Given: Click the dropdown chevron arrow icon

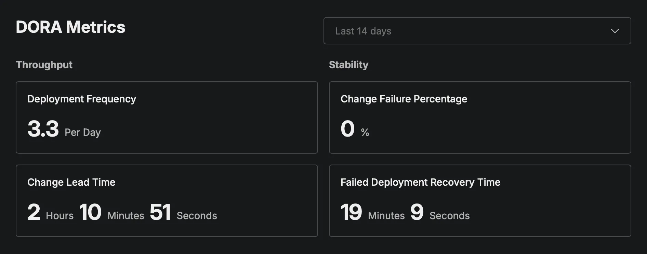Looking at the screenshot, I should coord(615,31).
